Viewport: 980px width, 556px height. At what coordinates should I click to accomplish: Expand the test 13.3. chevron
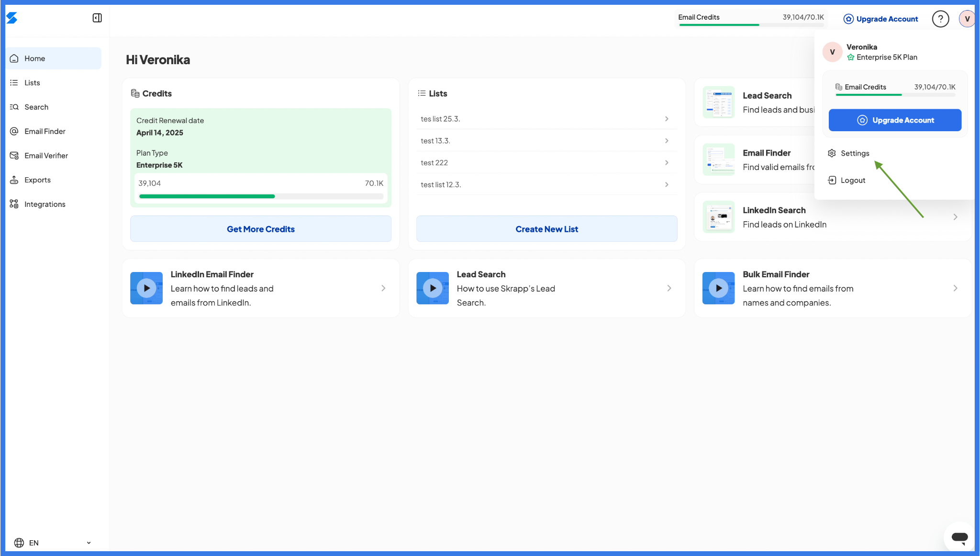click(x=667, y=141)
